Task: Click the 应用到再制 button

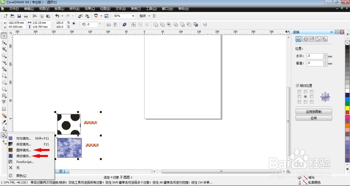Action: pos(314,112)
